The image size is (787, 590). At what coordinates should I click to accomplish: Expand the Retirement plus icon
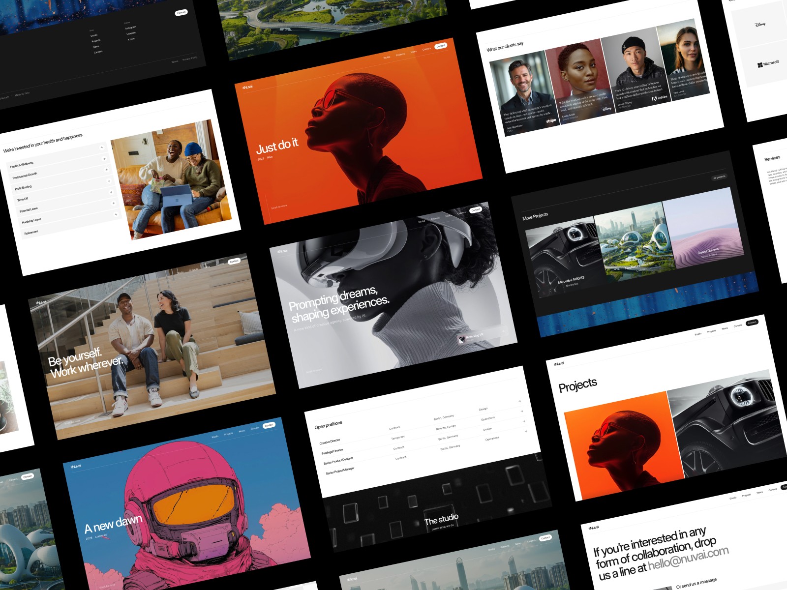tap(116, 214)
